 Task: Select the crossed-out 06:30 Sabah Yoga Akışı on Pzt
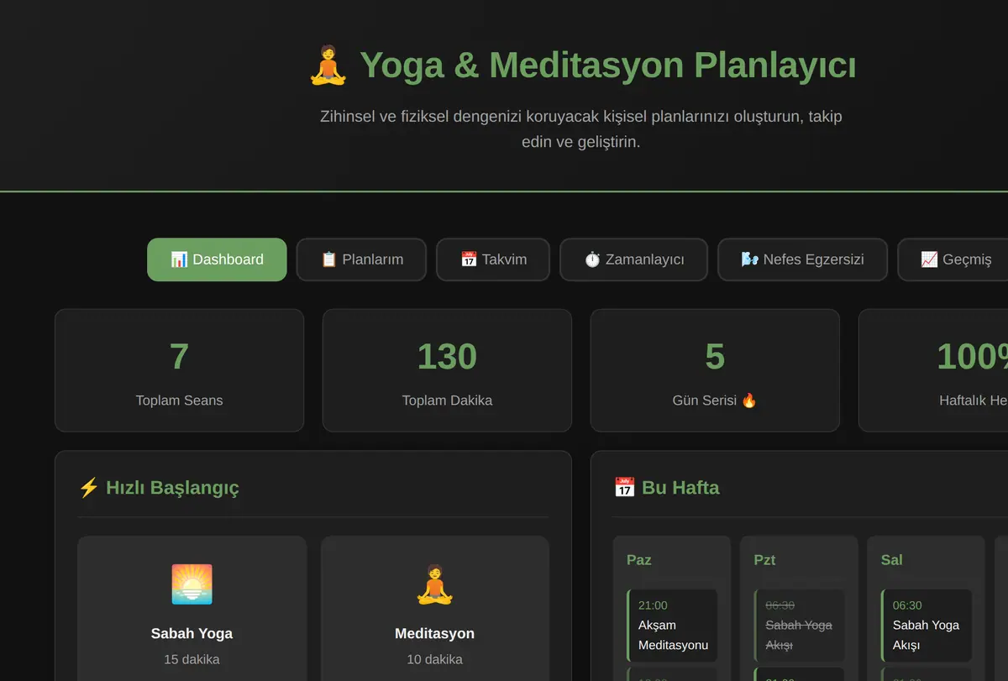tap(799, 626)
